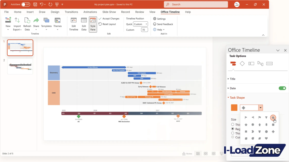Select the Thin size radio button

[x=232, y=124]
